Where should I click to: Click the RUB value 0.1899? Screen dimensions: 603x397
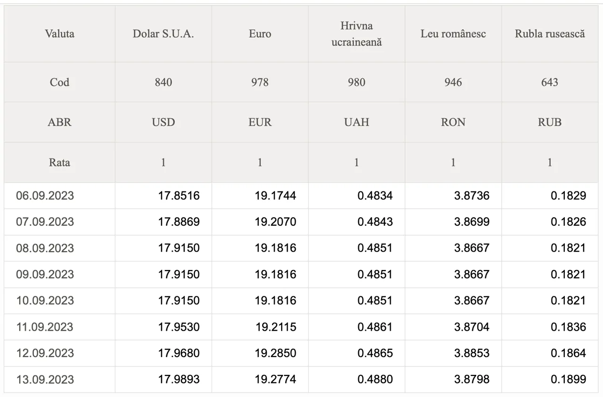[569, 380]
